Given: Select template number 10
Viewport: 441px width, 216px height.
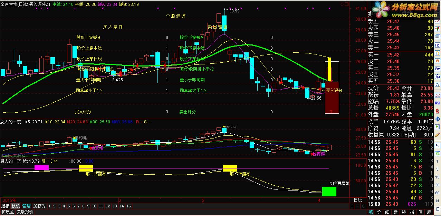Looking at the screenshot, I should point(94,206).
